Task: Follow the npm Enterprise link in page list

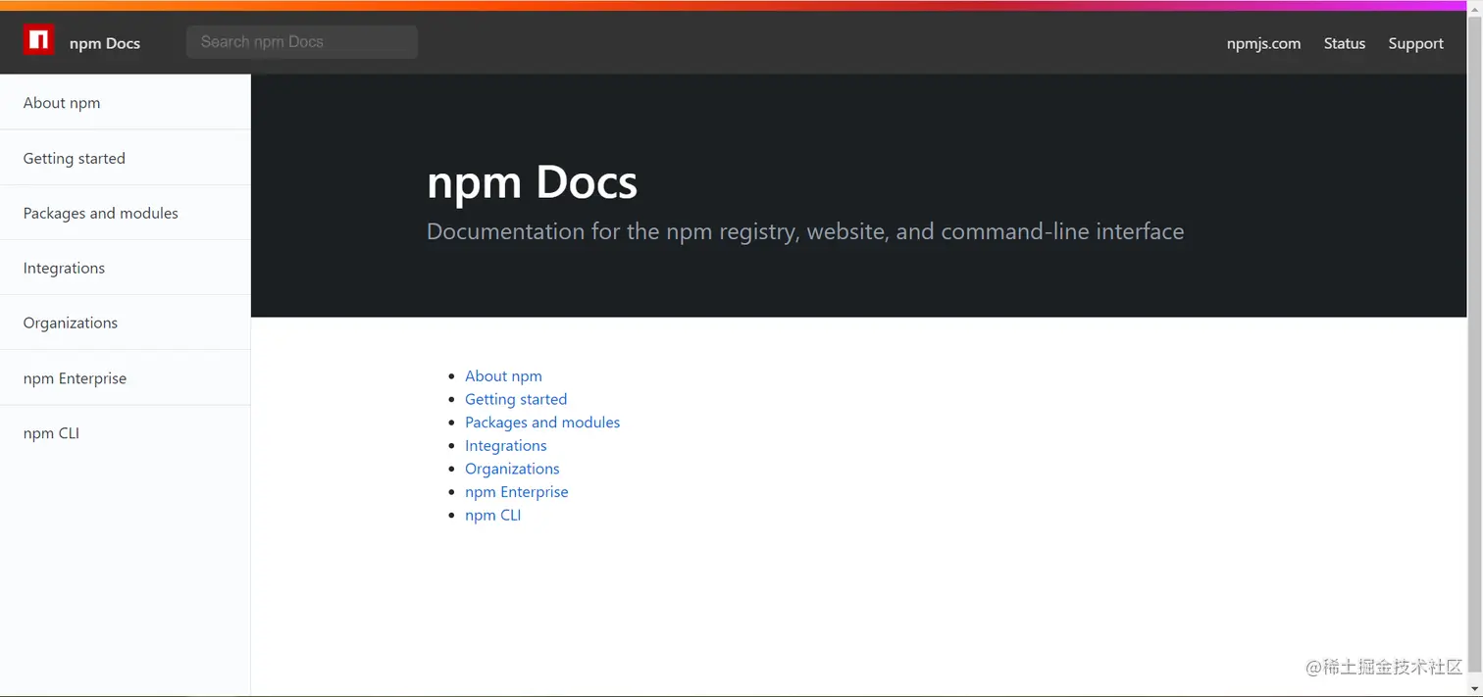Action: pyautogui.click(x=517, y=492)
